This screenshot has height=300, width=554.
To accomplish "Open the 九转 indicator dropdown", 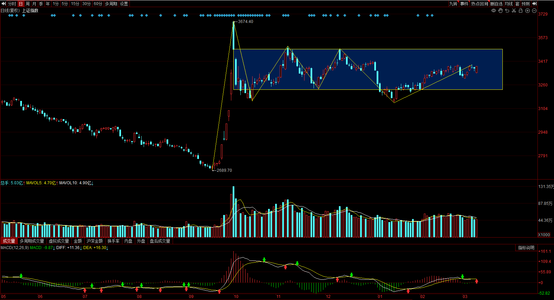I will pos(454,4).
